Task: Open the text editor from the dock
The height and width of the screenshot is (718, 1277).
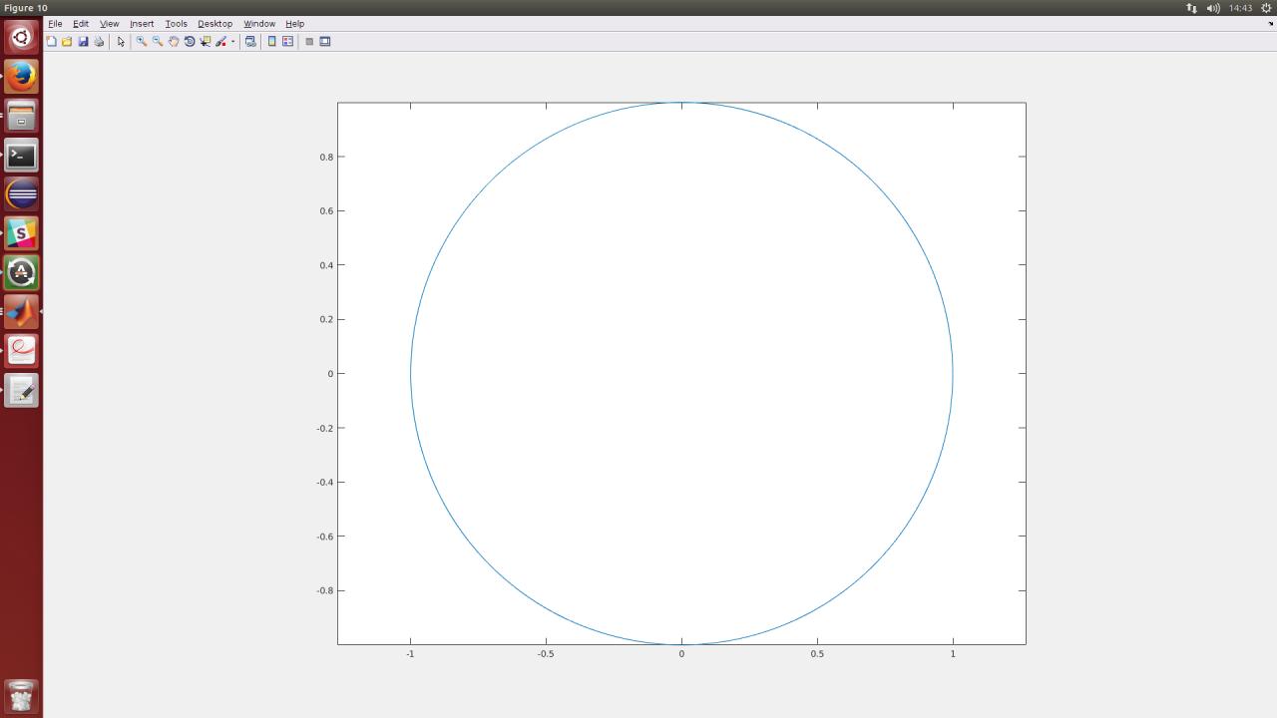Action: (x=21, y=390)
